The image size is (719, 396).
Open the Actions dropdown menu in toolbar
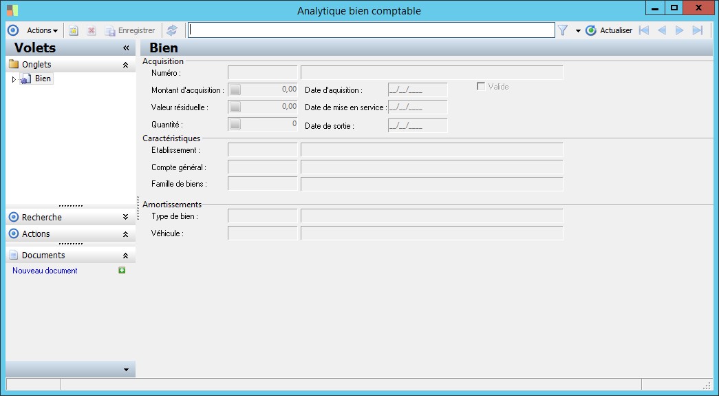42,30
